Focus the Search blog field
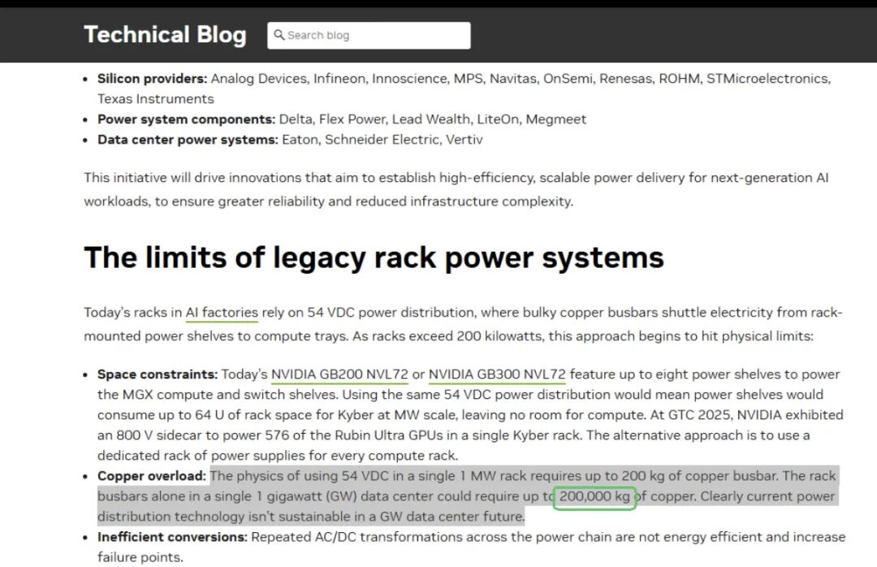Image resolution: width=877 pixels, height=567 pixels. (x=369, y=35)
